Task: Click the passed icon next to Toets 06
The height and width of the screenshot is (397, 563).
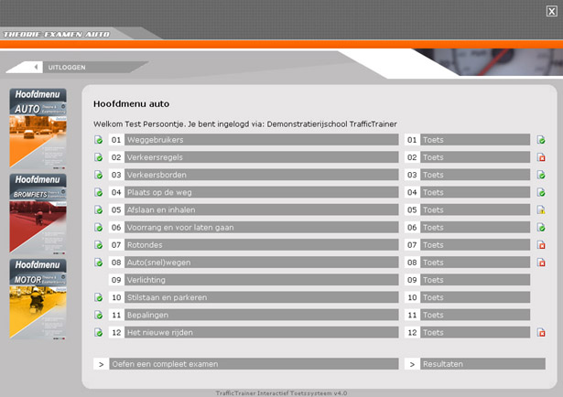Action: (541, 228)
